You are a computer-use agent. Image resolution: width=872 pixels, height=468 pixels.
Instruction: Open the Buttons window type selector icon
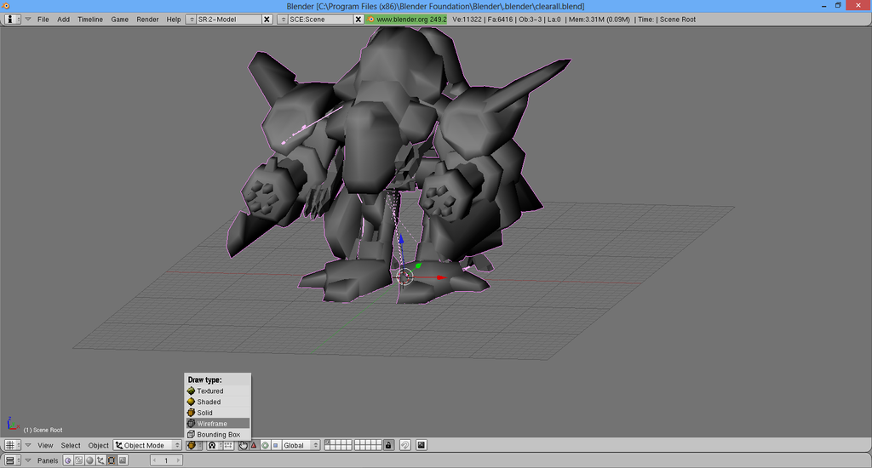coord(12,460)
